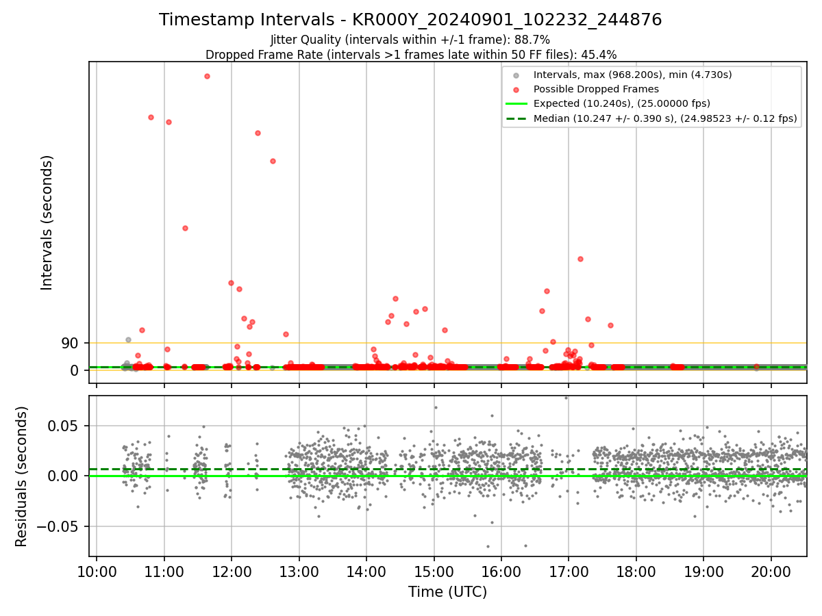Image resolution: width=822 pixels, height=616 pixels.
Task: Click legend entry 'Possible Dropped Frames'
Action: 596,89
